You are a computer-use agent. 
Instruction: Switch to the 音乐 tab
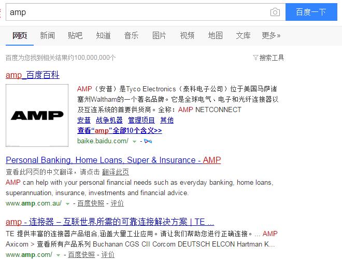click(131, 35)
